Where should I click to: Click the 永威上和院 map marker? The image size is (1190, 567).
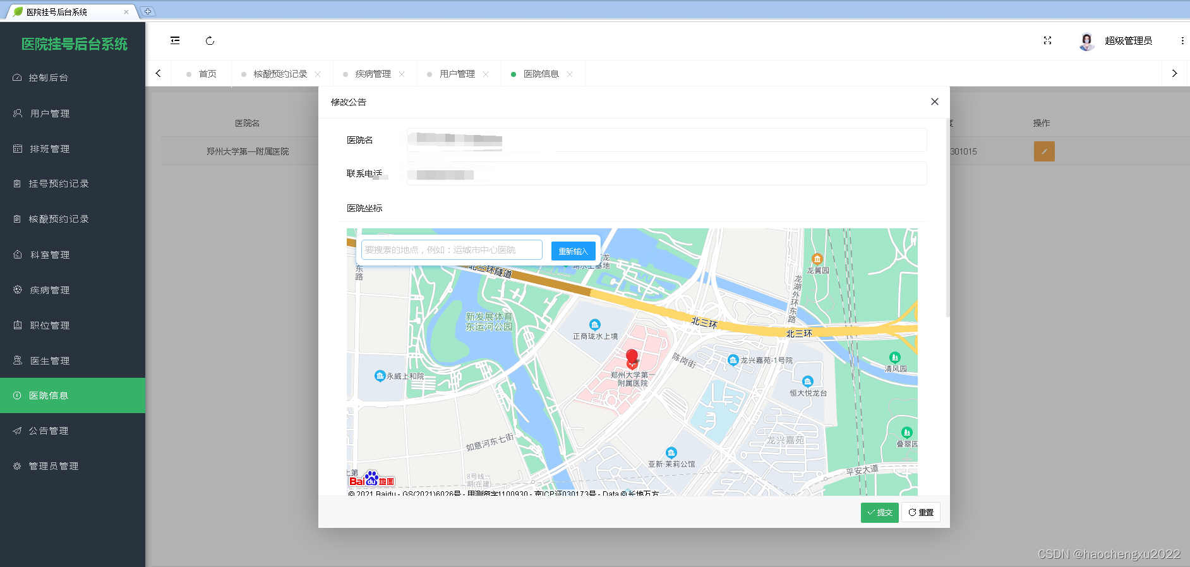380,376
